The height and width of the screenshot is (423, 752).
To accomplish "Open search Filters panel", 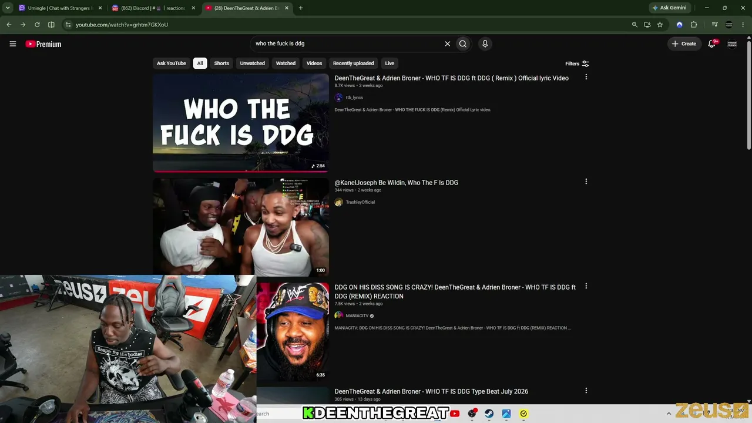I will pos(577,63).
